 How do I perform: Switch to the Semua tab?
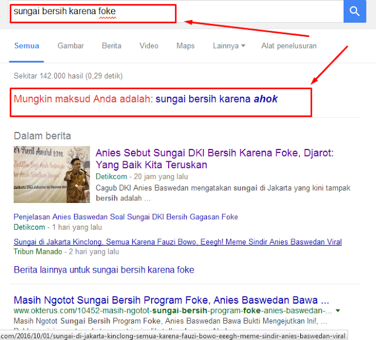(26, 46)
